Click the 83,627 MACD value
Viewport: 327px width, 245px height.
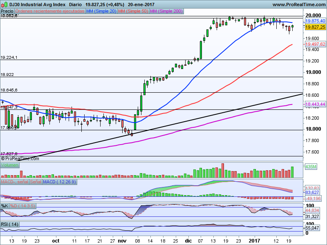click(x=312, y=192)
